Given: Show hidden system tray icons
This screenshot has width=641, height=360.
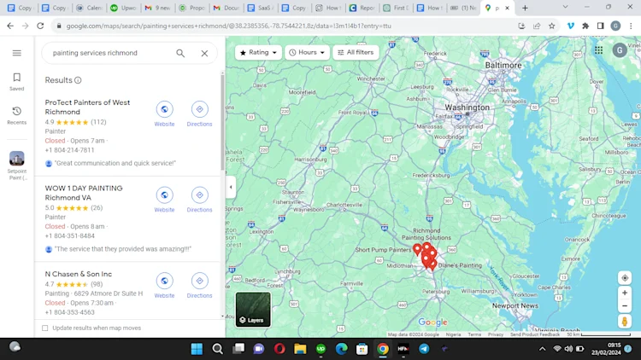Looking at the screenshot, I should [542, 349].
